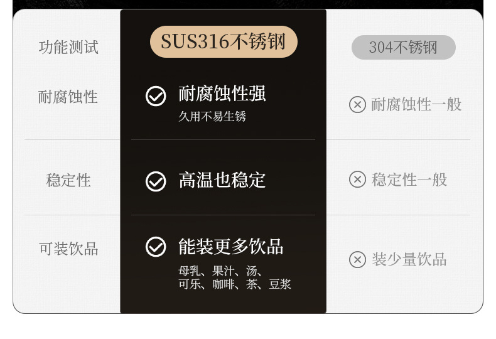Click the 稳定性 row label
This screenshot has height=339, width=496.
tap(68, 181)
